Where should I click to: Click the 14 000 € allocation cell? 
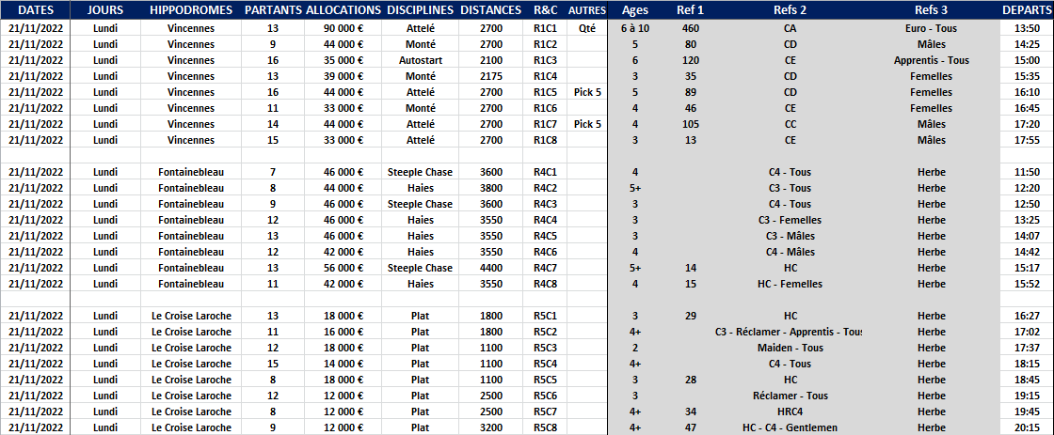click(x=343, y=364)
